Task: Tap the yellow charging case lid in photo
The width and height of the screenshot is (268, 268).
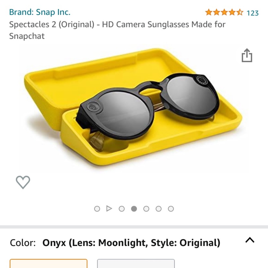Action: [80, 80]
